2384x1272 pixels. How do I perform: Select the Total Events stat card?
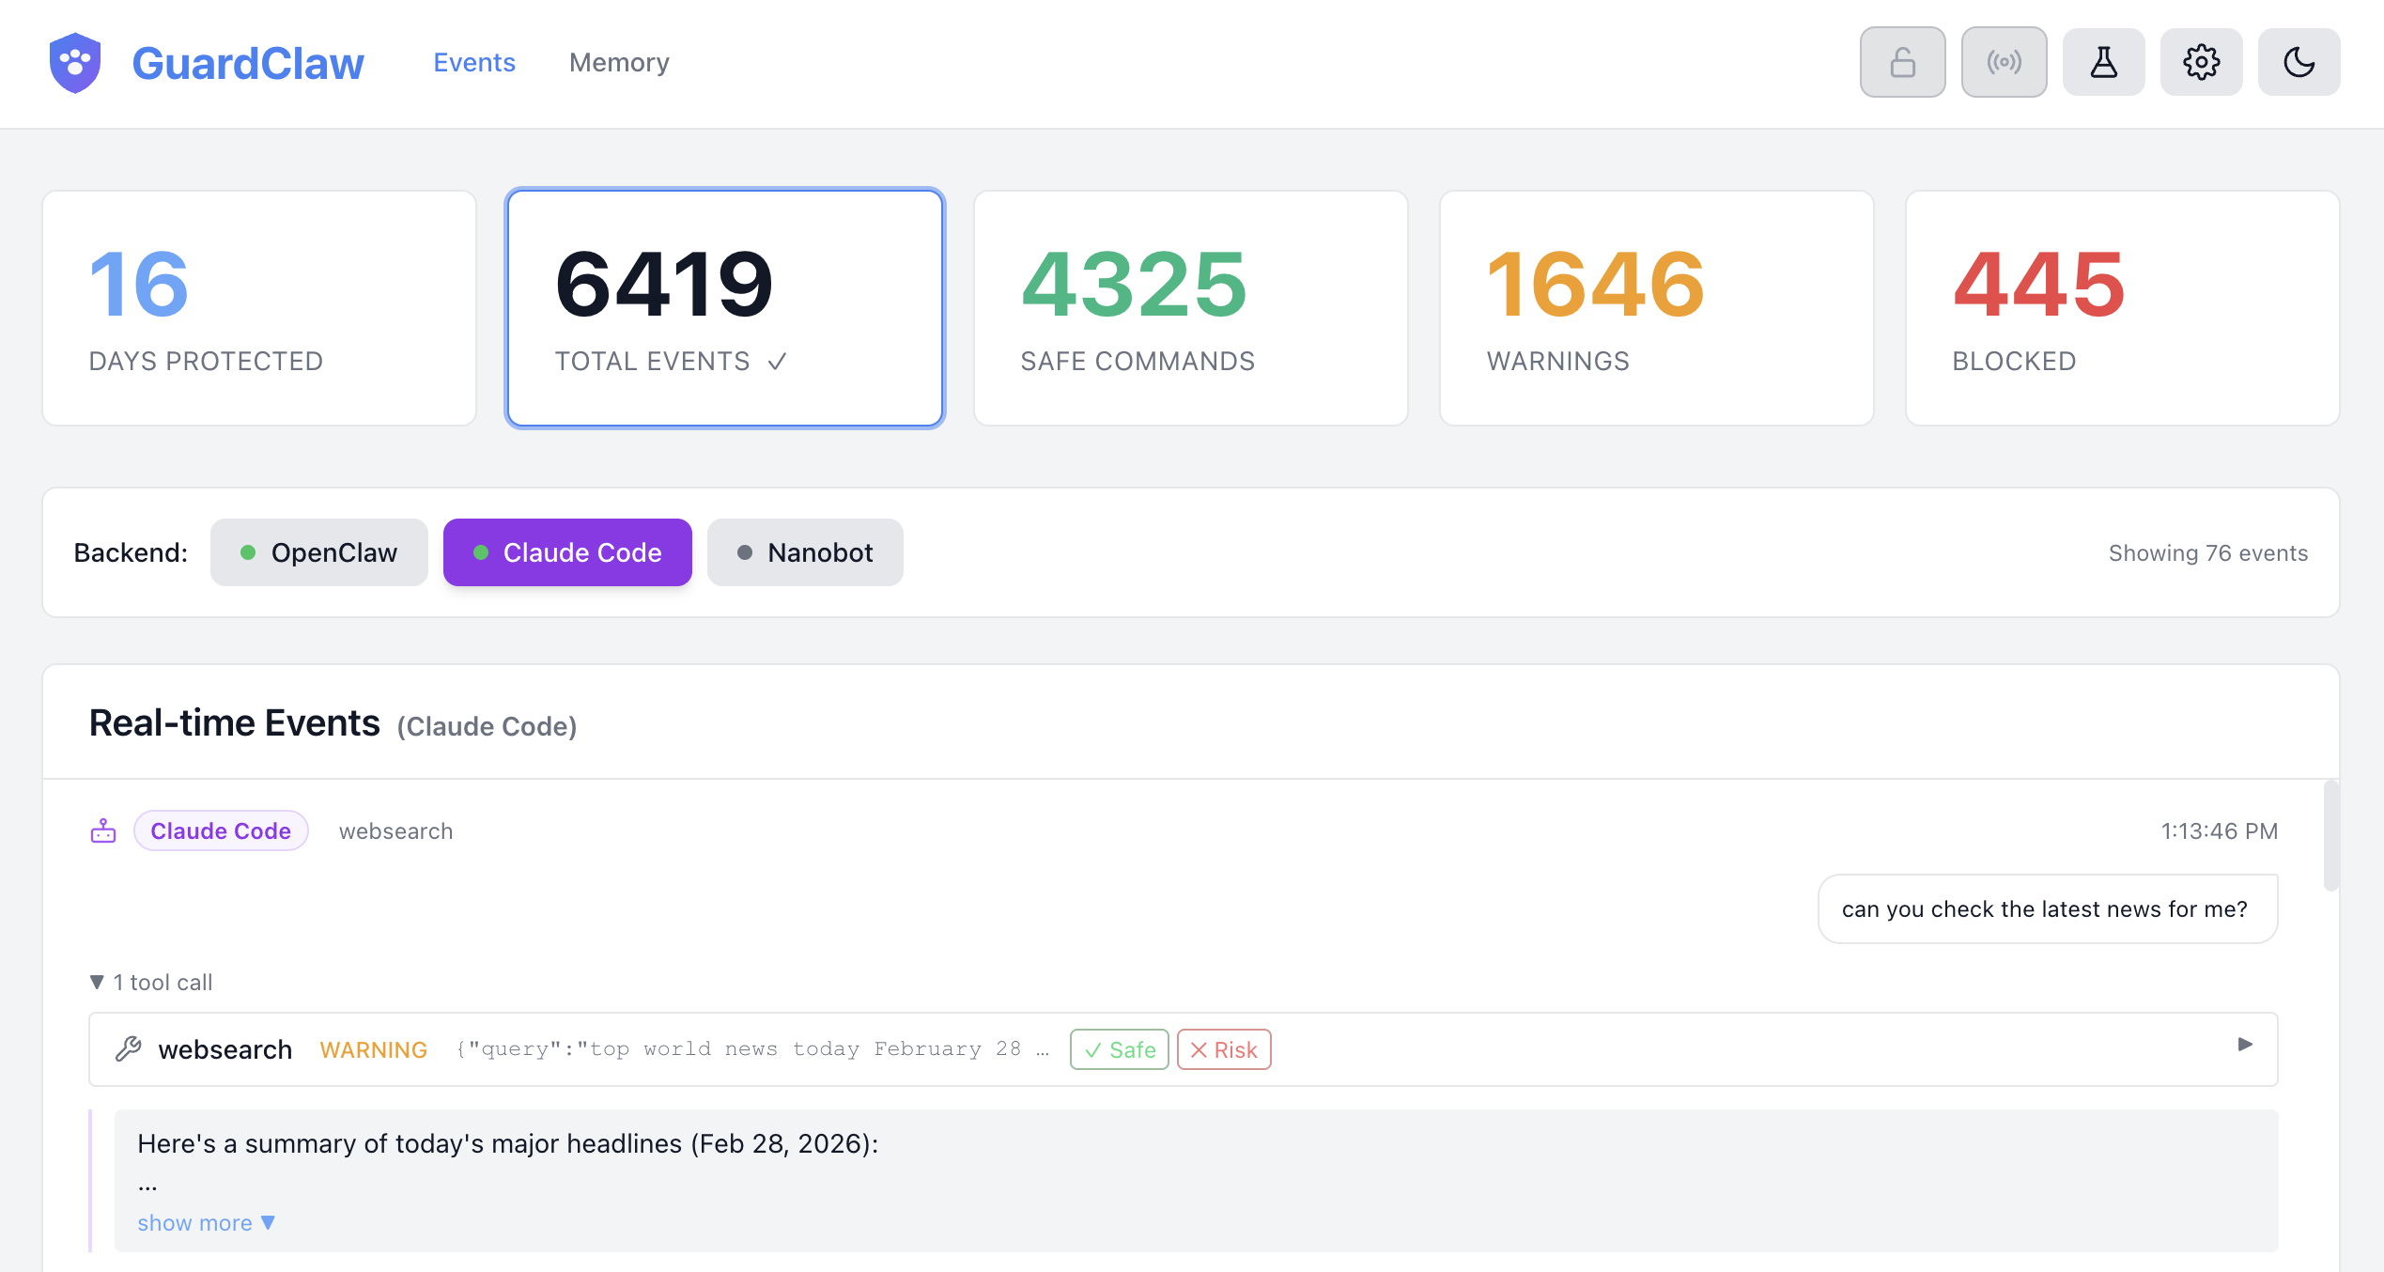click(x=723, y=308)
